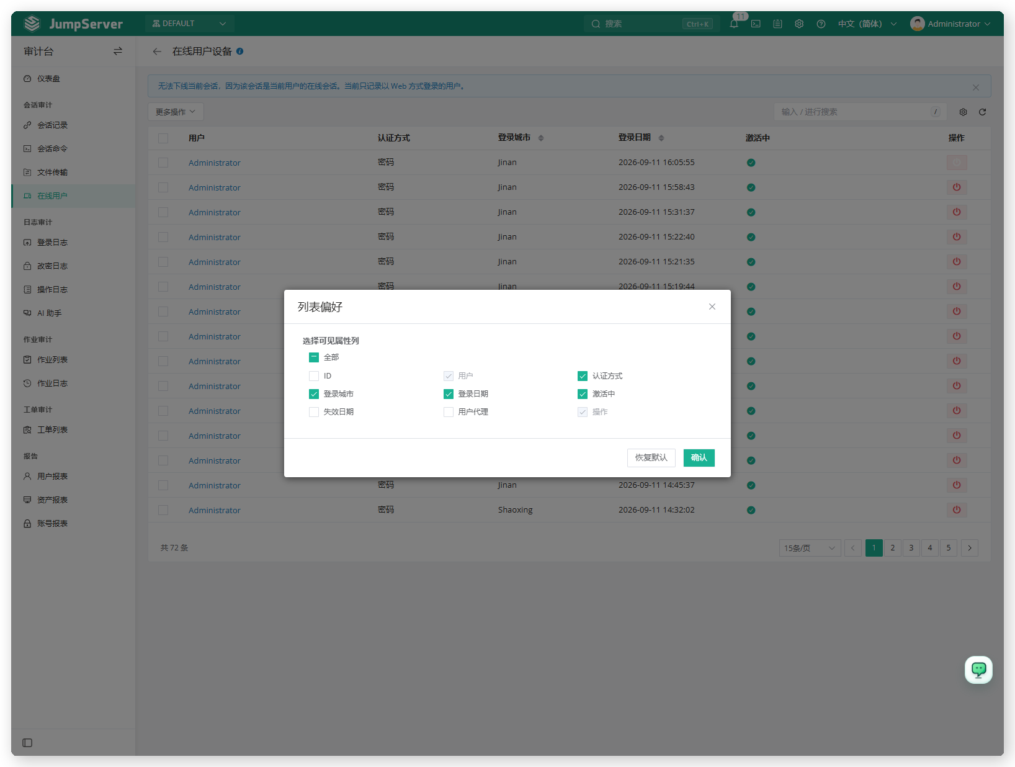Open the 15条/页 page size dropdown
This screenshot has height=767, width=1015.
(x=810, y=548)
